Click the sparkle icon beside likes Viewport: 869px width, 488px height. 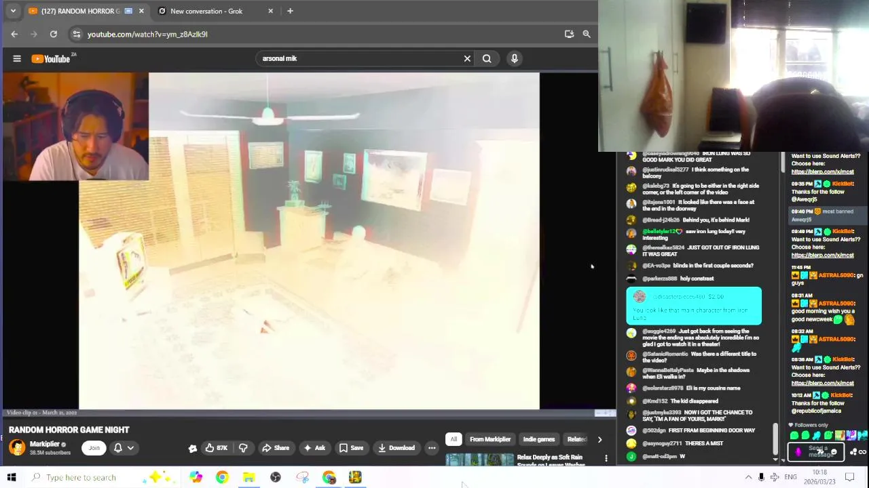pyautogui.click(x=193, y=448)
